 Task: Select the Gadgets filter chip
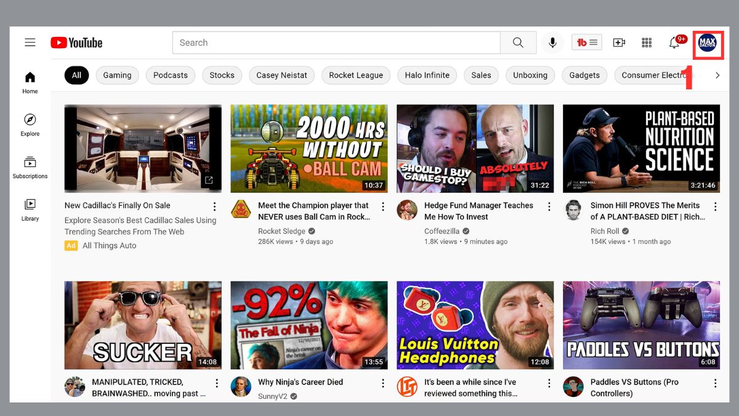(x=584, y=75)
